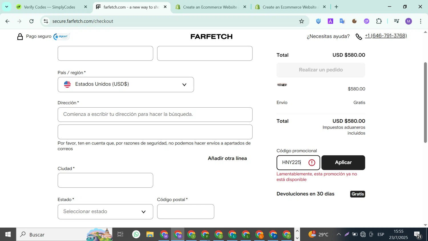The width and height of the screenshot is (428, 241).
Task: Open the cookie extension icon
Action: [x=354, y=21]
